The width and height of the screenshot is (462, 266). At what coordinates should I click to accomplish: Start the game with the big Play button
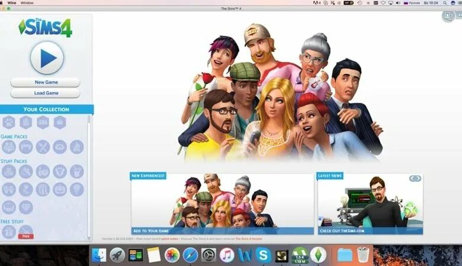tap(47, 58)
